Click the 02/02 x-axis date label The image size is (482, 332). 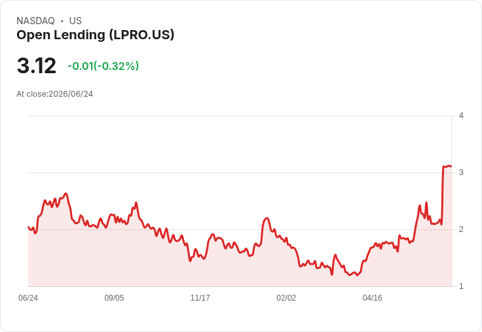[x=286, y=297]
